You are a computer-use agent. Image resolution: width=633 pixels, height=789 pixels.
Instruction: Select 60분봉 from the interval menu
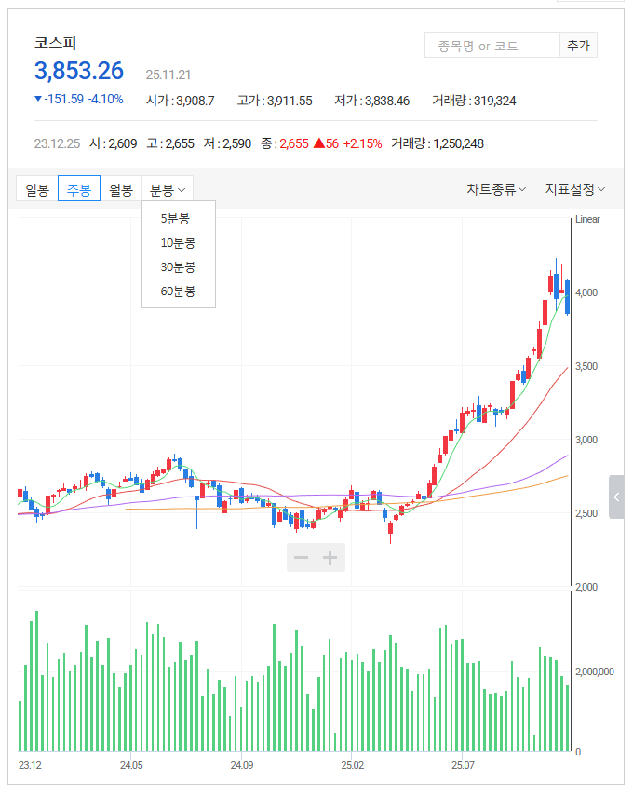click(177, 292)
